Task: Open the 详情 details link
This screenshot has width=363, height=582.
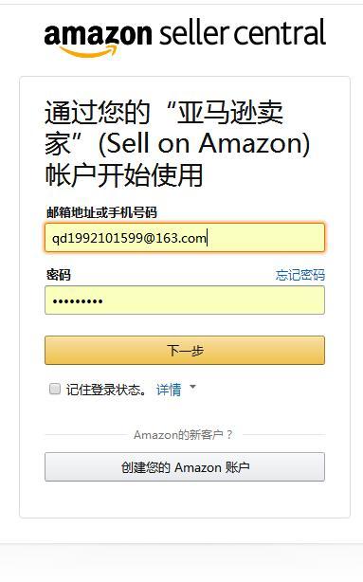Action: pos(169,390)
